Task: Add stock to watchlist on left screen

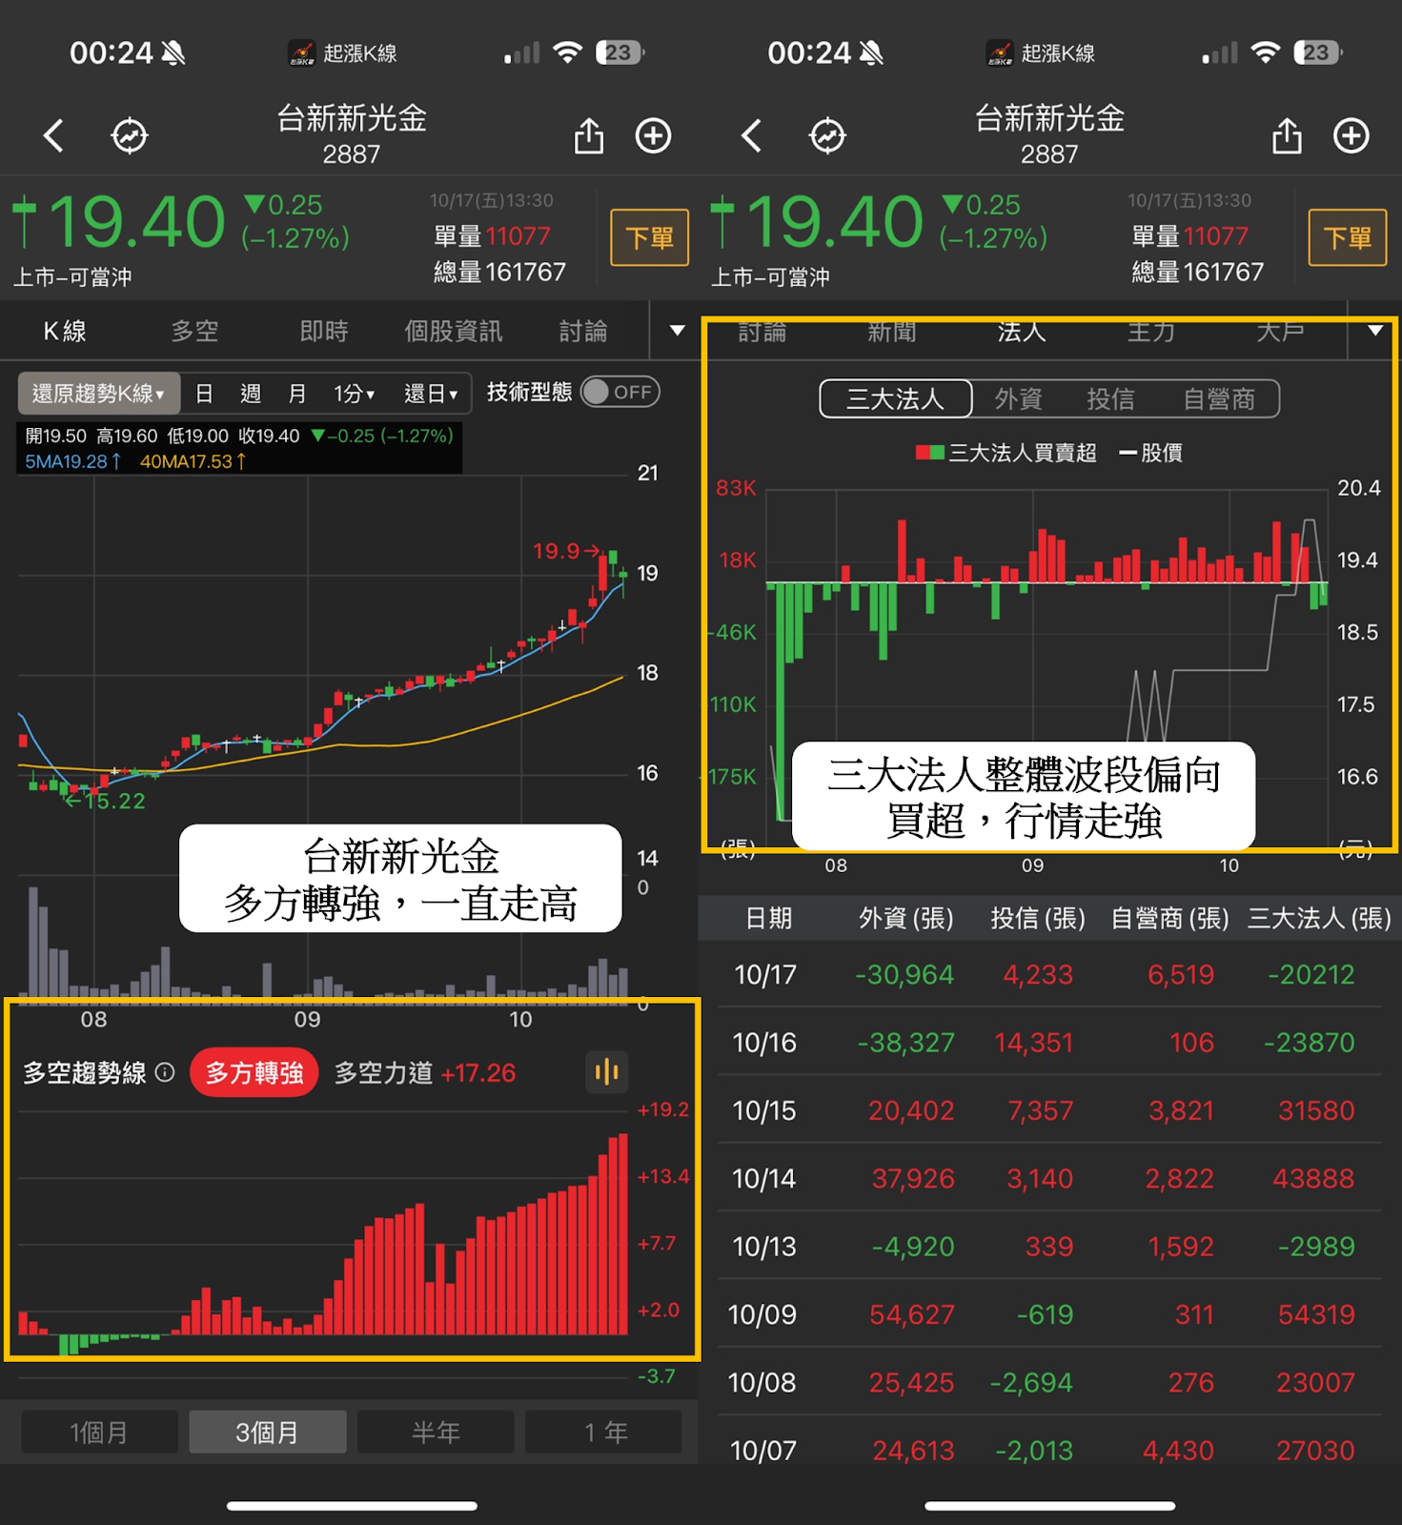Action: [x=654, y=136]
